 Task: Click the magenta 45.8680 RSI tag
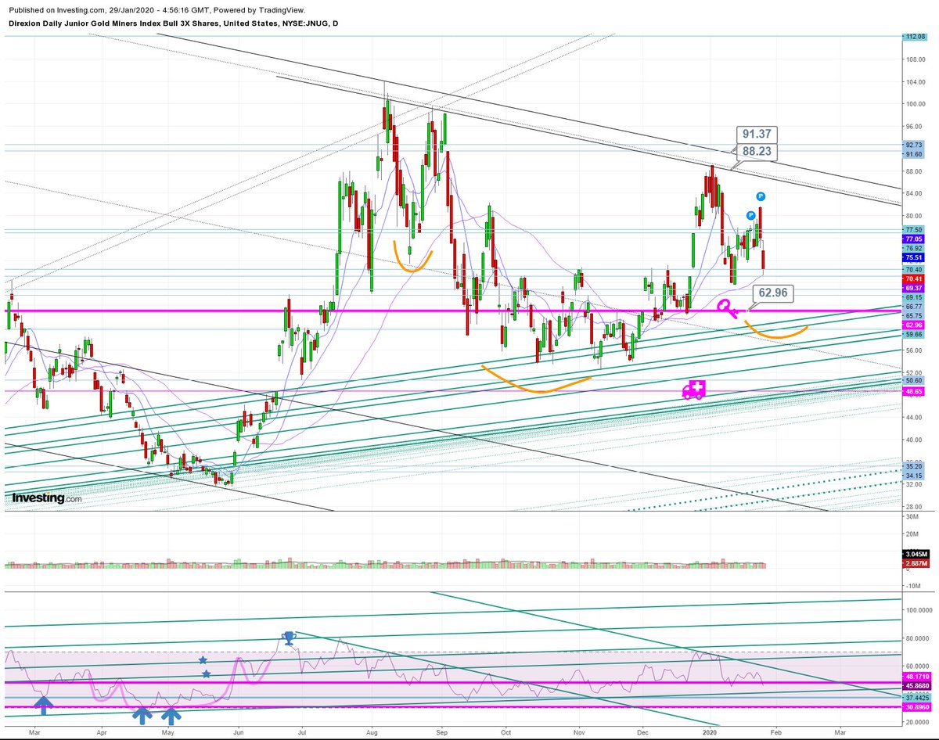tap(916, 685)
